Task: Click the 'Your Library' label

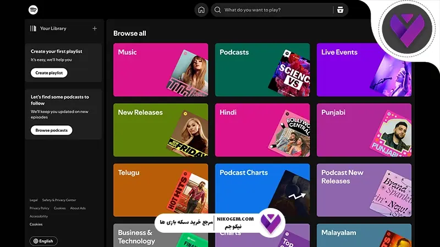Action: coord(53,29)
